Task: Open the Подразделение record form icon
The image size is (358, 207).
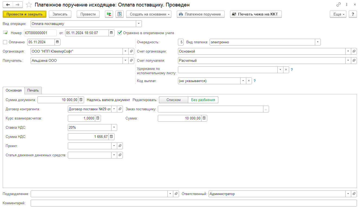Action: coord(176,194)
